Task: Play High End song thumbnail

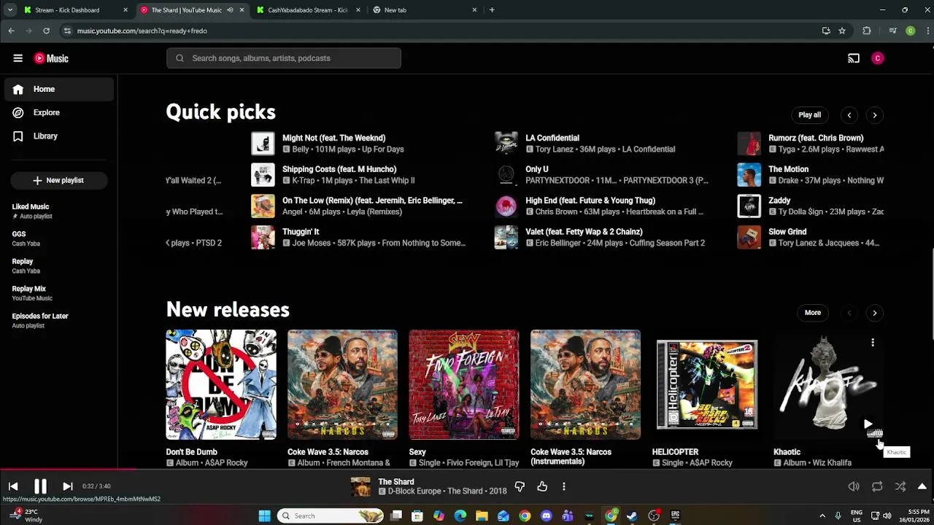Action: click(506, 206)
